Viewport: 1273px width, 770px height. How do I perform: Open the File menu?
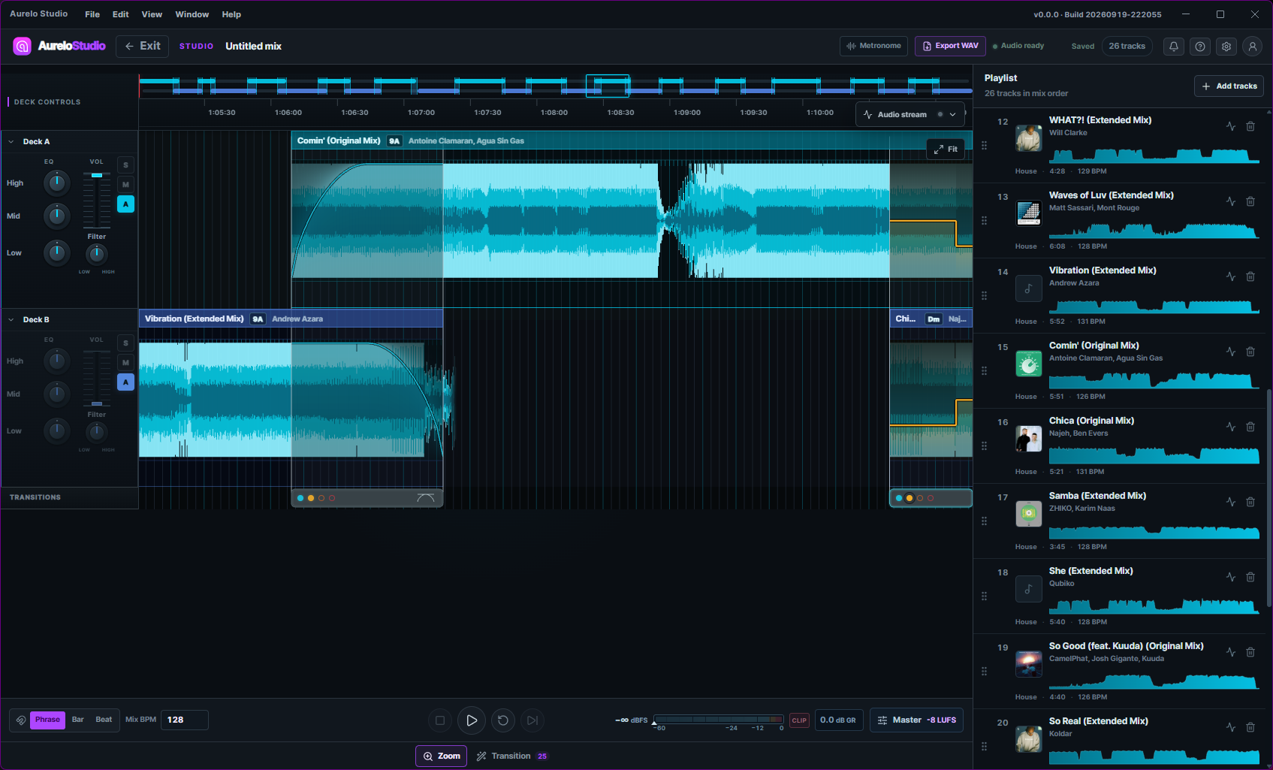[92, 14]
